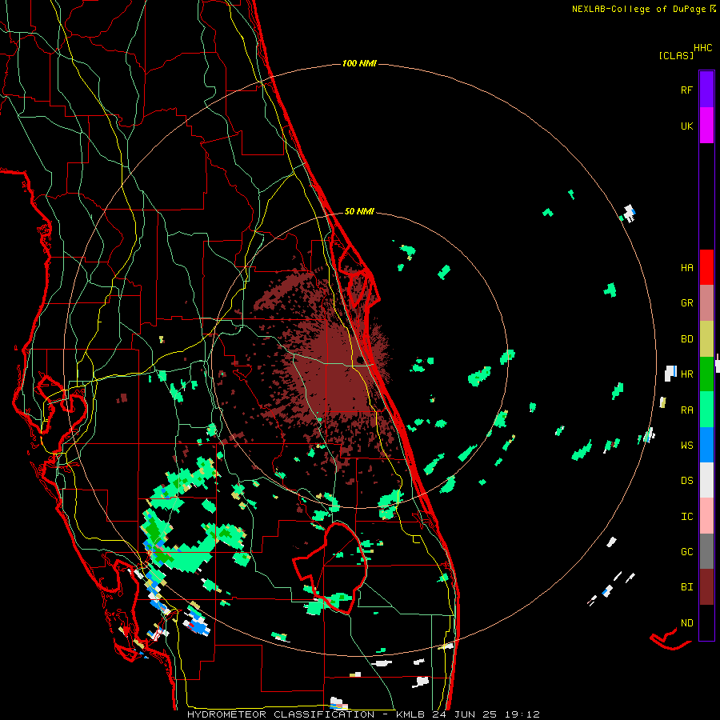Click the 'HHC' product code text

coord(702,48)
